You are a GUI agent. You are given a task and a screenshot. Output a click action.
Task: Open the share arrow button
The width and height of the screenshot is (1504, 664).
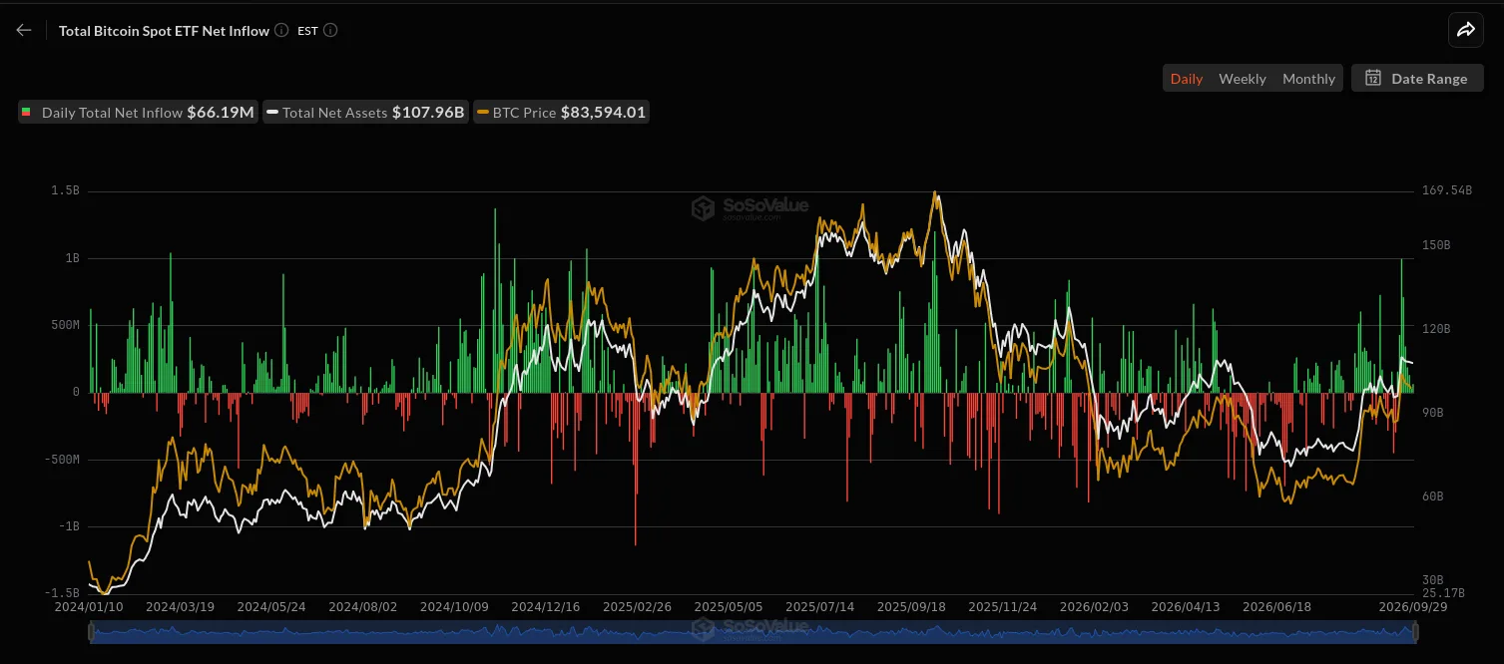[1465, 30]
